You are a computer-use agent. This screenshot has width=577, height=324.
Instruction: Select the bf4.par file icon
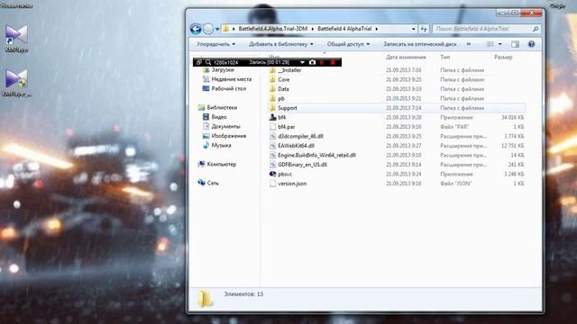click(x=272, y=127)
